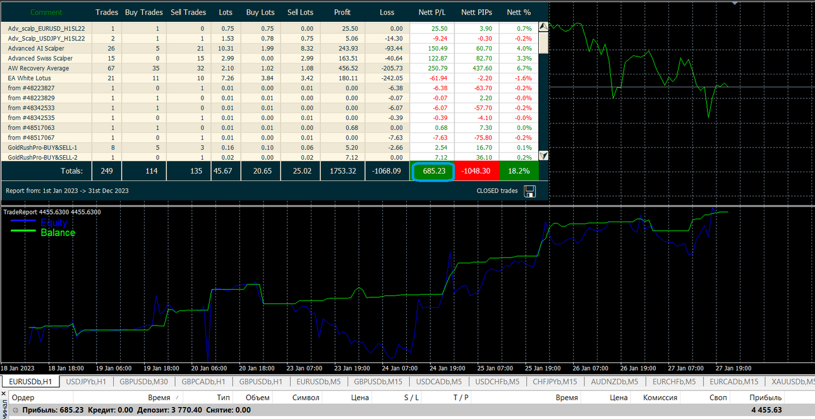This screenshot has height=419, width=815.
Task: Go to the USDCADb,M5 chart tab
Action: click(438, 381)
